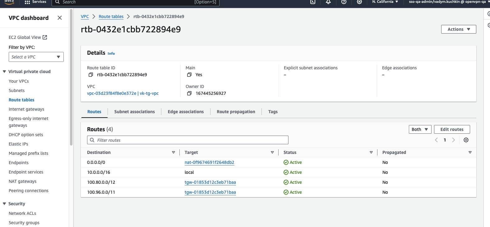The width and height of the screenshot is (490, 227).
Task: Close the VPC dashboard sidebar
Action: pyautogui.click(x=60, y=18)
